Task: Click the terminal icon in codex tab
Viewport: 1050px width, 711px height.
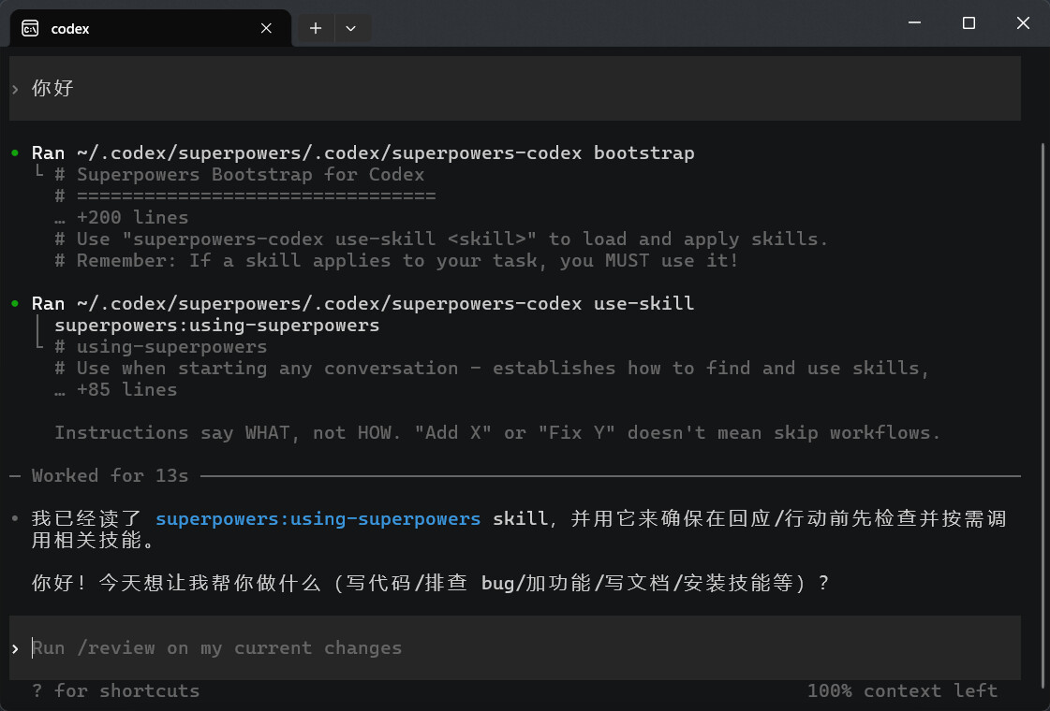Action: (x=30, y=28)
